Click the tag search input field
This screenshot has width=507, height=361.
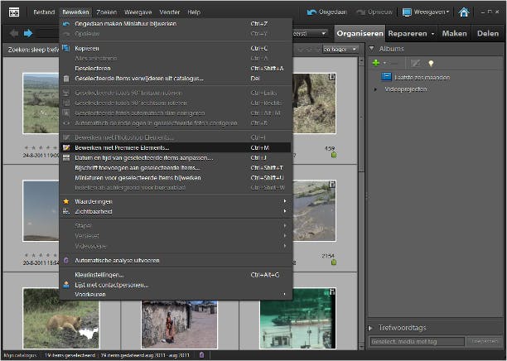(x=418, y=341)
